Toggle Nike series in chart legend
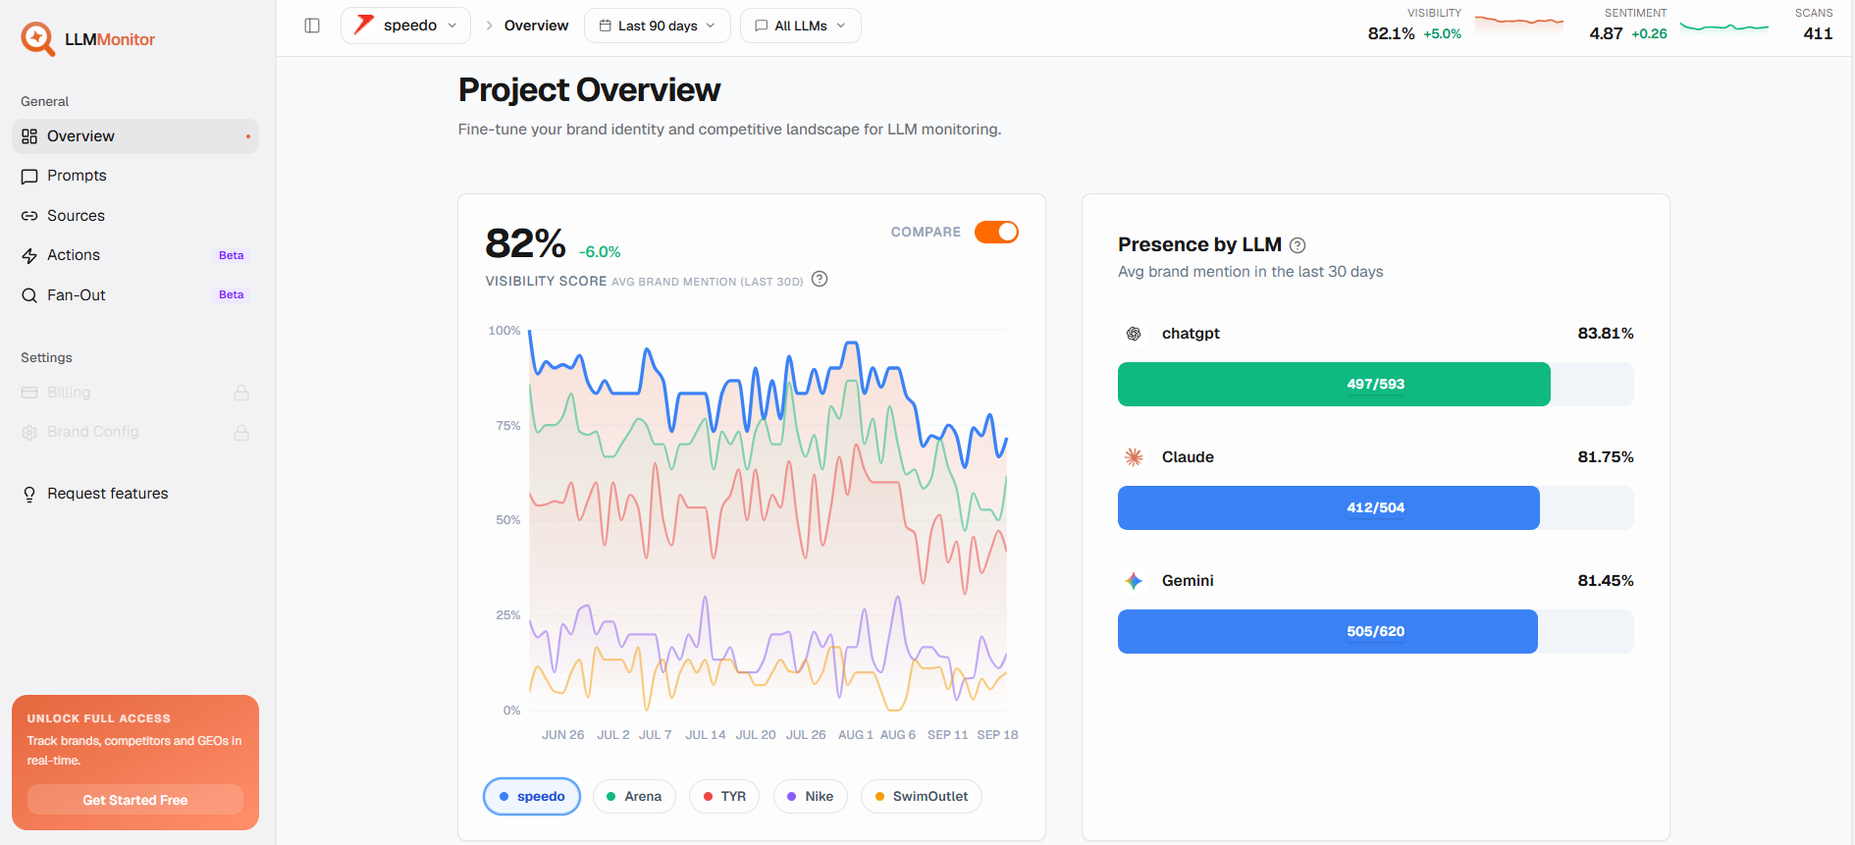Screen dimensions: 1855x845 (810, 796)
